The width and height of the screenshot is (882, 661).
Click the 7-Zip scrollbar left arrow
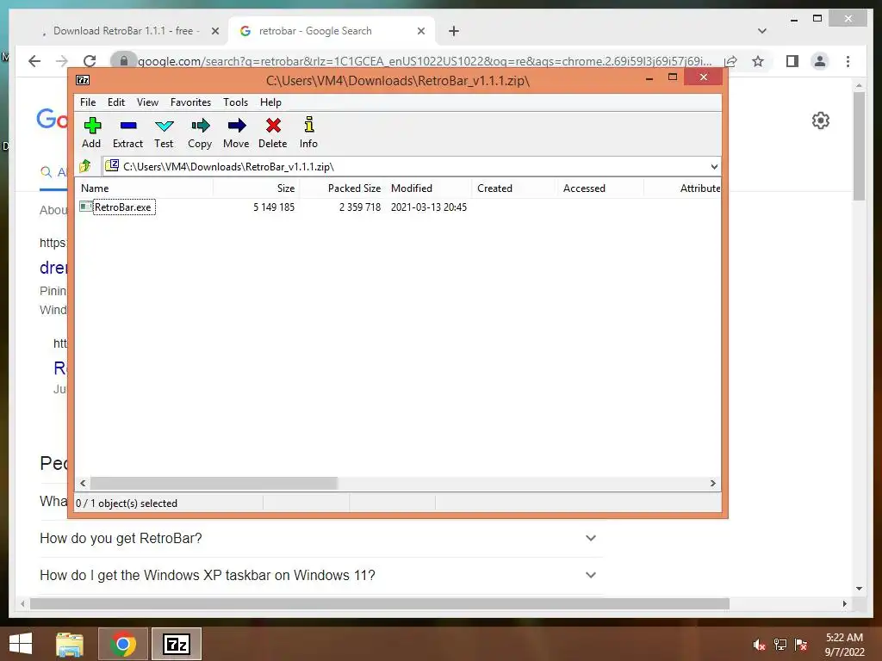point(84,483)
